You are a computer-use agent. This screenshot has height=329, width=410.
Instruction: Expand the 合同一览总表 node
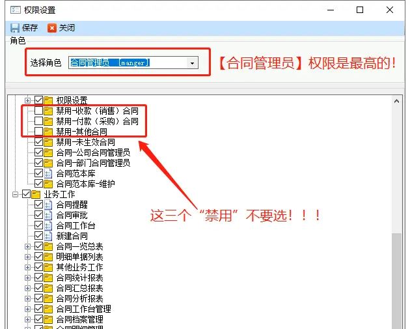(x=27, y=246)
